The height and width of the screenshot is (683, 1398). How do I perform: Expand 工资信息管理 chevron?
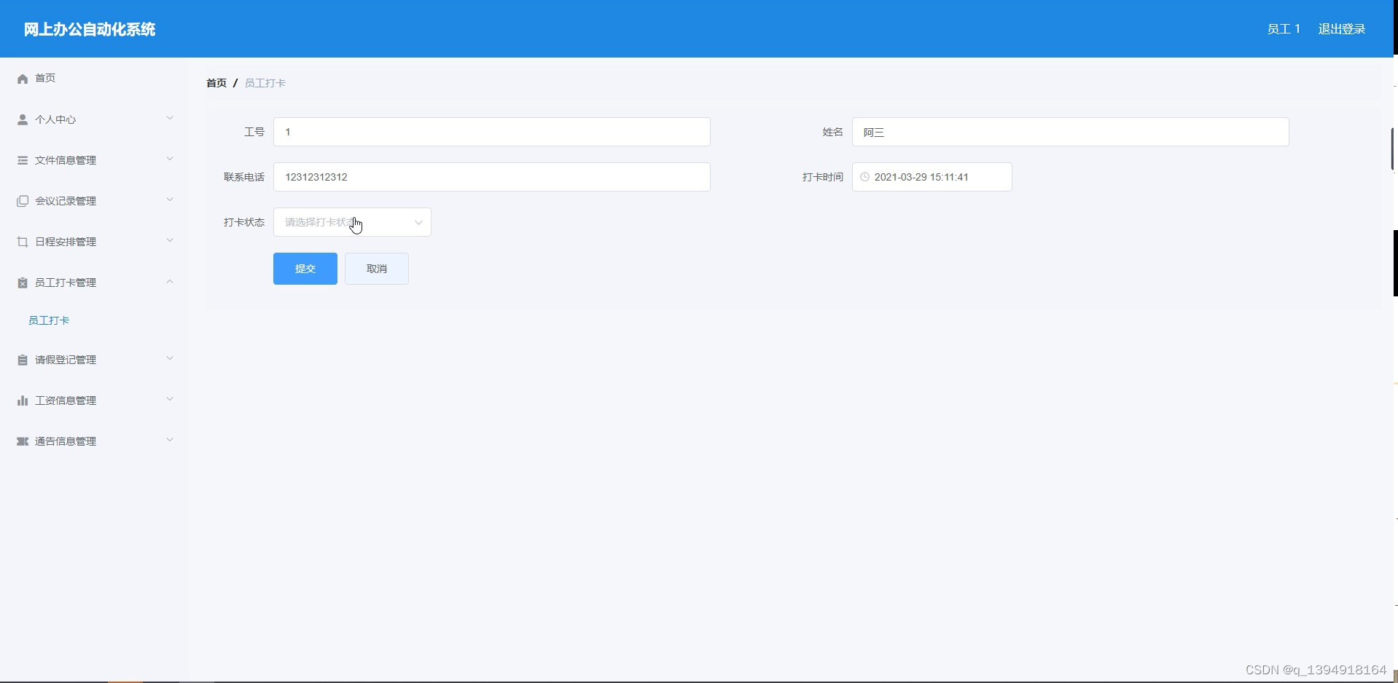[170, 399]
